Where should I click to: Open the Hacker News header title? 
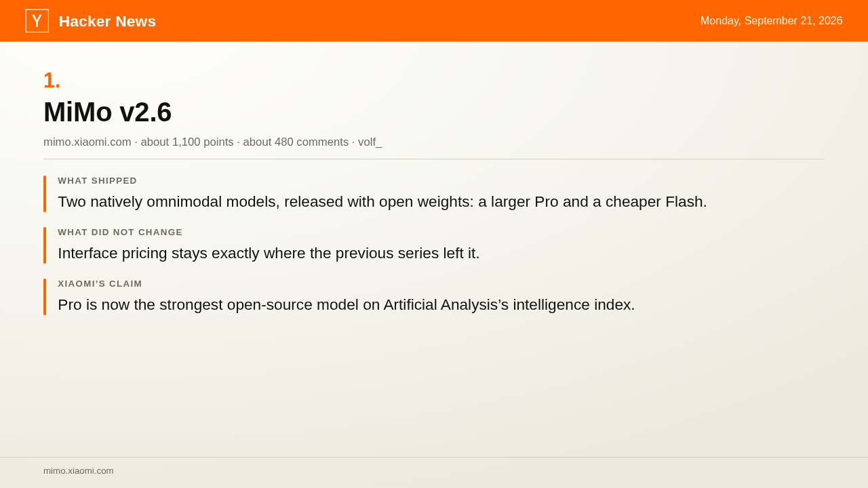click(x=107, y=21)
